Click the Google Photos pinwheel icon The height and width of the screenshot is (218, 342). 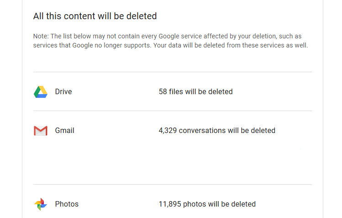tap(41, 204)
